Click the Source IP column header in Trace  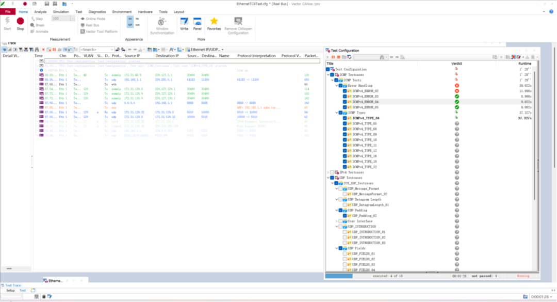click(132, 56)
